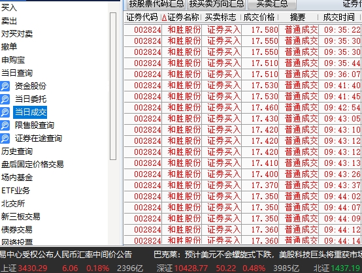This screenshot has width=362, height=273.
Task: Click 按买卖方向汇总 button
Action: [216, 4]
